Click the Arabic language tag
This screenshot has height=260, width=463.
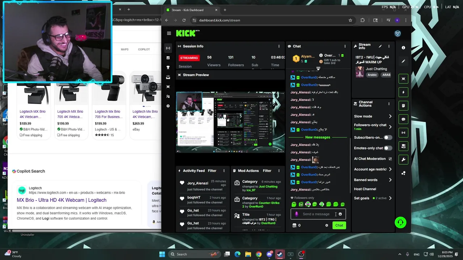click(372, 75)
